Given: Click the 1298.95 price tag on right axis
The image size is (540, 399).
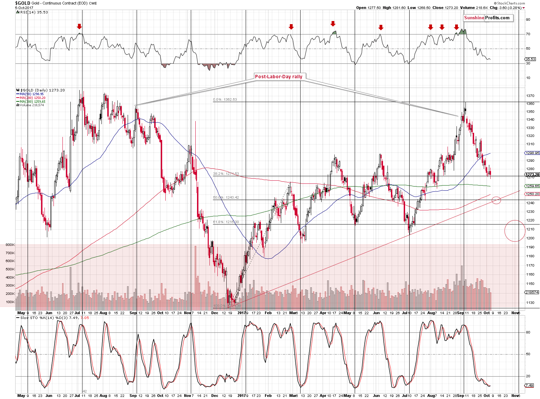Looking at the screenshot, I should click(532, 153).
